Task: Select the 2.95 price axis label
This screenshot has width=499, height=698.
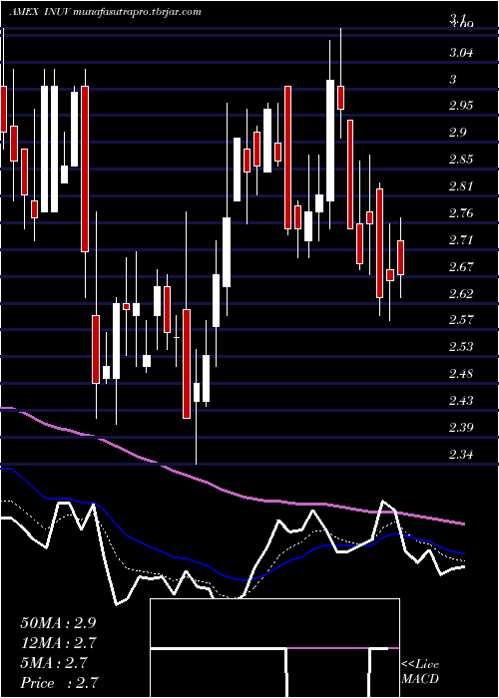Action: click(461, 106)
